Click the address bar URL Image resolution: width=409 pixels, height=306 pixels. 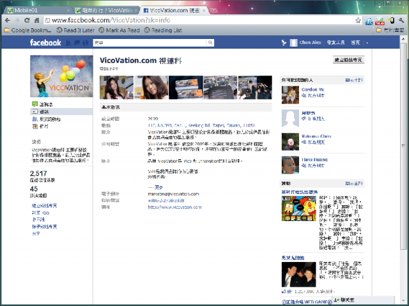(x=111, y=20)
